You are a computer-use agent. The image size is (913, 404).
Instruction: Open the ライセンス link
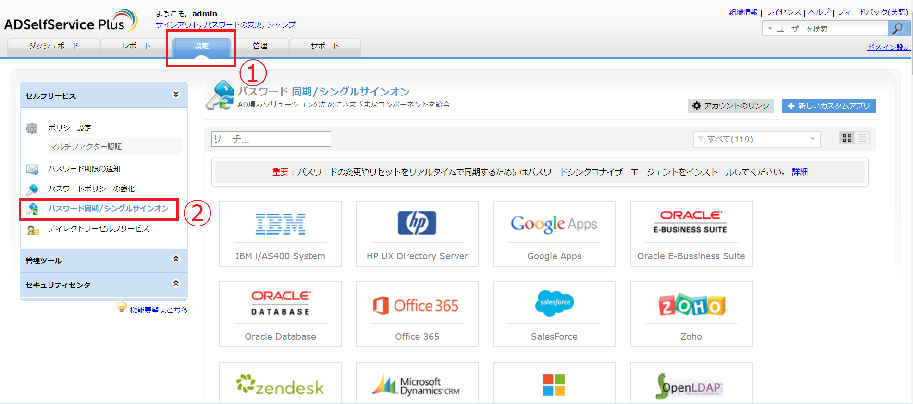point(783,12)
